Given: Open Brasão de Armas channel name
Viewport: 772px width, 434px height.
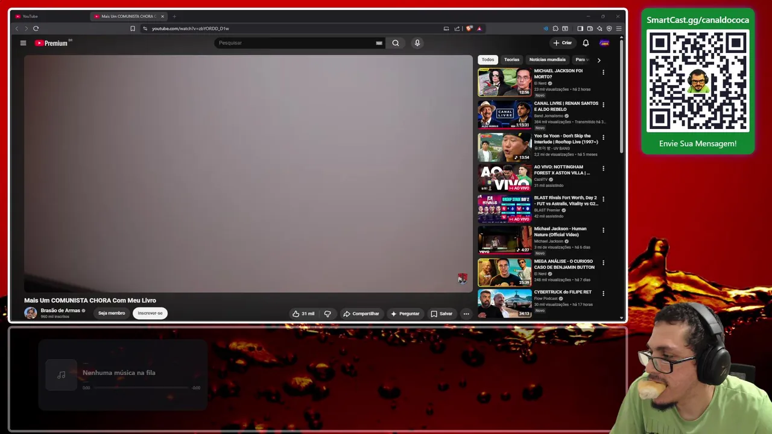Looking at the screenshot, I should (x=60, y=310).
